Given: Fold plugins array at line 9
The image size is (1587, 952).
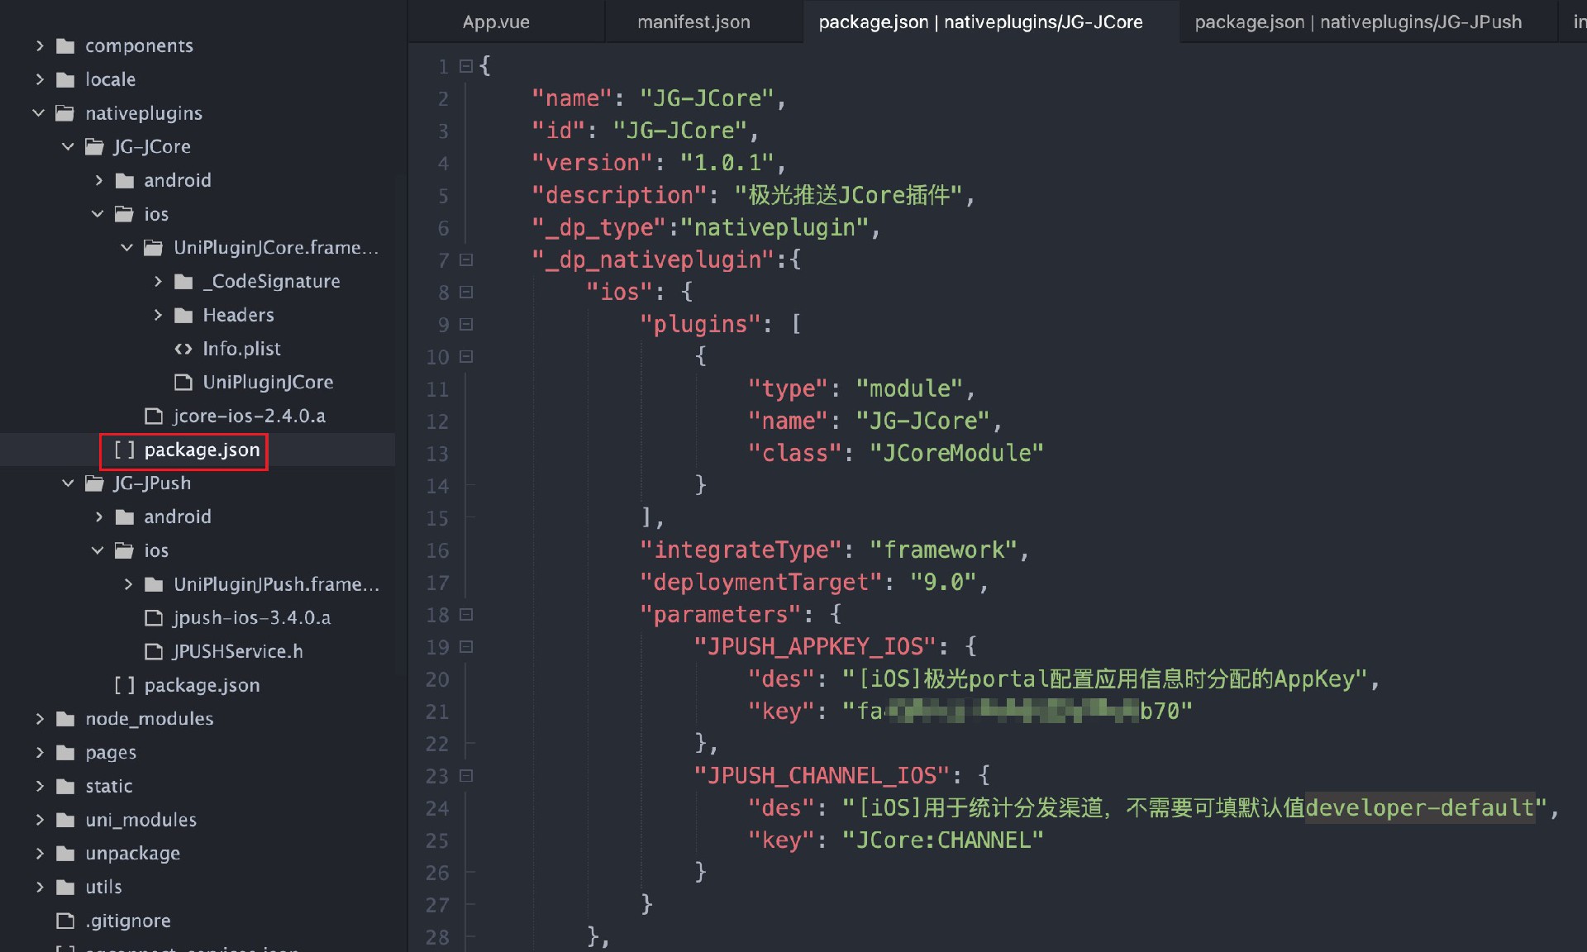Looking at the screenshot, I should click(466, 324).
